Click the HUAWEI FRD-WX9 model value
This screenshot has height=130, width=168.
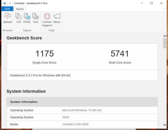click(75, 124)
